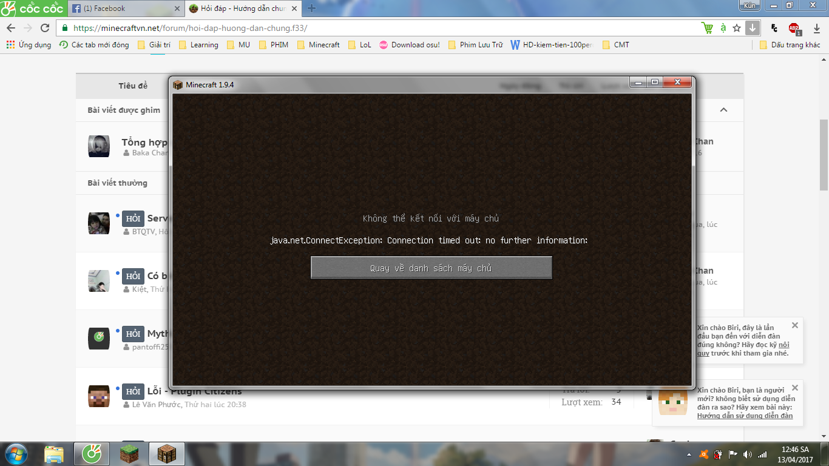The image size is (829, 466).
Task: Click the Kún profile button
Action: [x=749, y=5]
